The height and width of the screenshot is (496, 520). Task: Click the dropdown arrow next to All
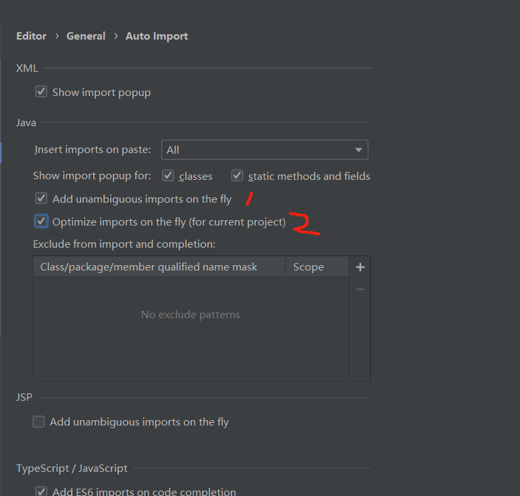coord(358,150)
